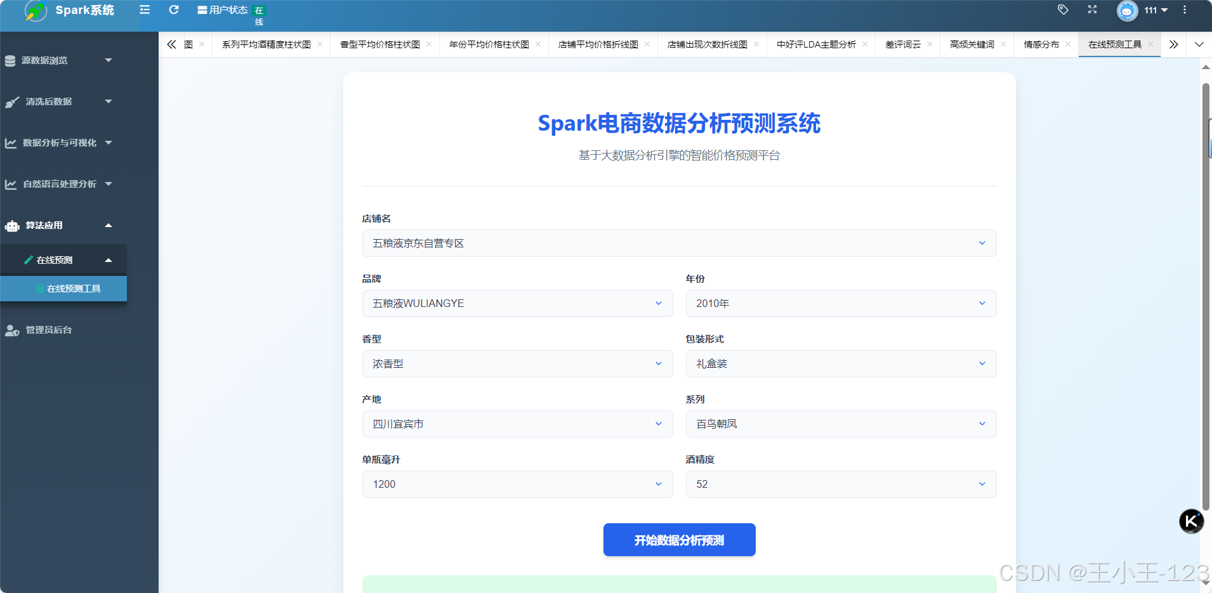Open the 系列 dropdown showing 百鸟朝凤

click(841, 424)
